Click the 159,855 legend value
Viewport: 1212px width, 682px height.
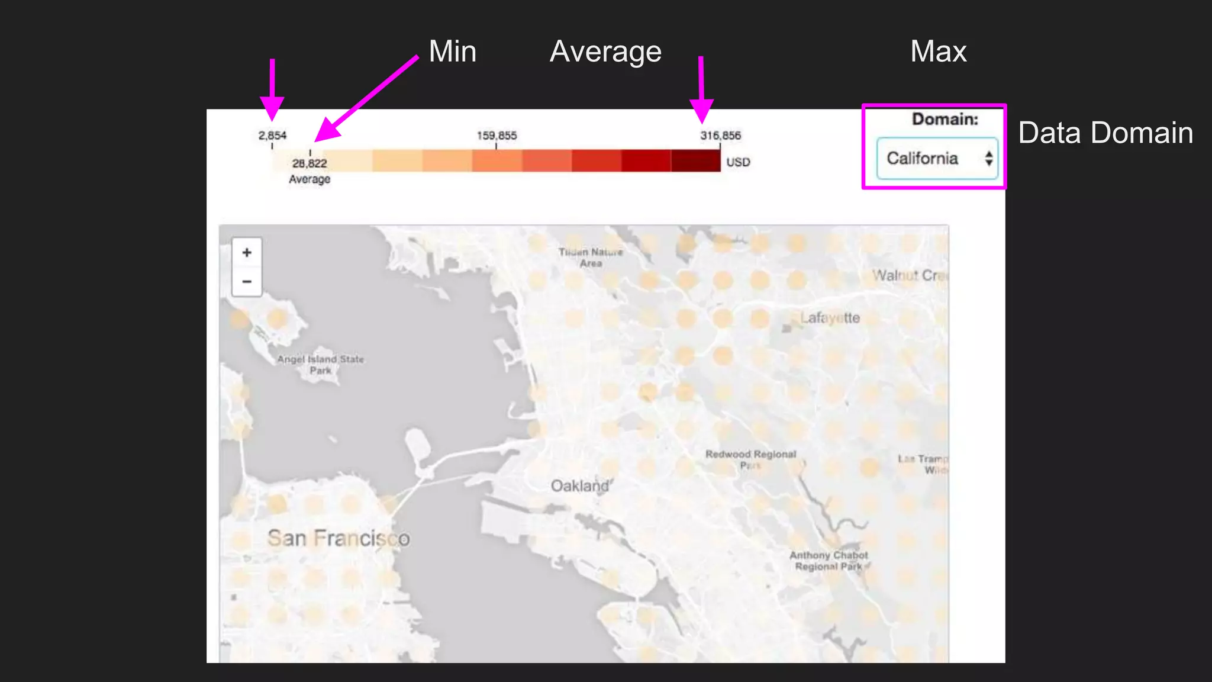[x=497, y=136]
